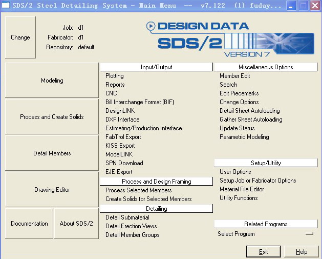Open Parametric Modeling
Viewport: 322px width, 259px height.
(244, 137)
